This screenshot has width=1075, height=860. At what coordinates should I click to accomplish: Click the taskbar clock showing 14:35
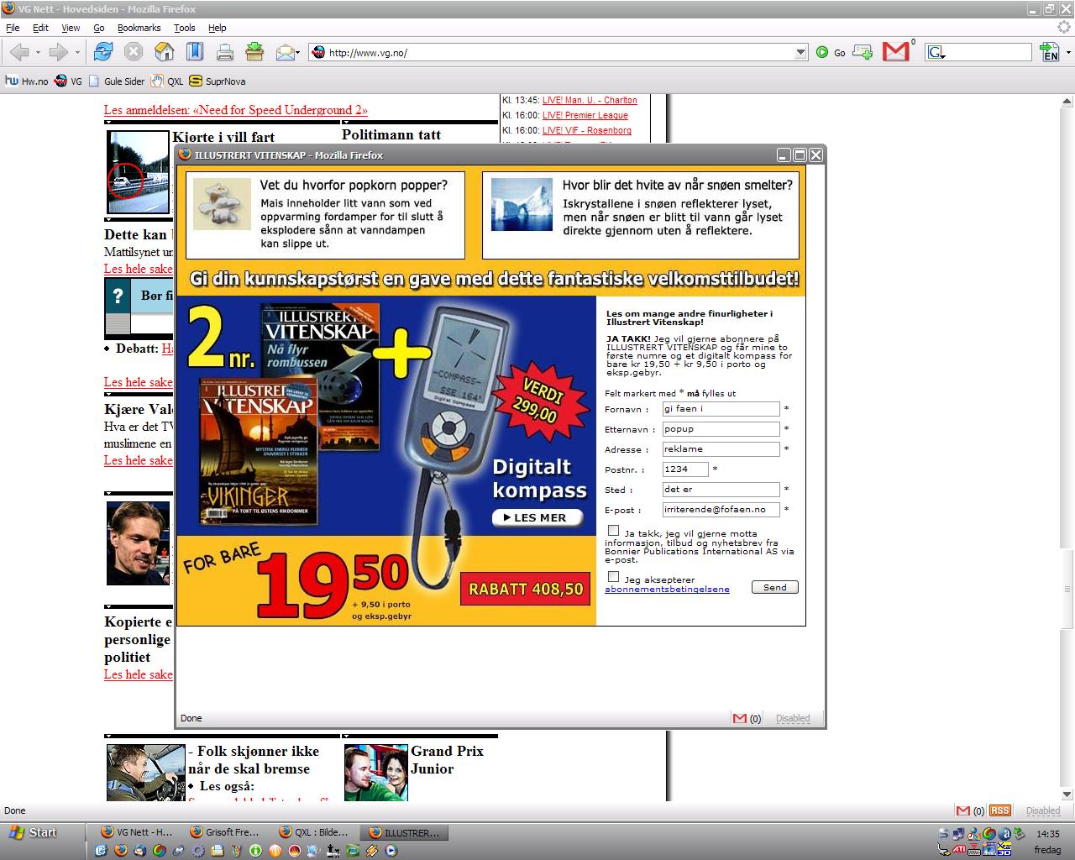(1048, 834)
